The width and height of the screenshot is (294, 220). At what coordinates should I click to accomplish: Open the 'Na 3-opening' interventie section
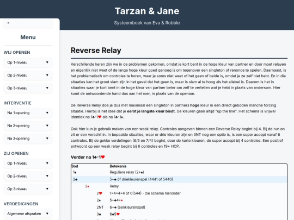28,139
